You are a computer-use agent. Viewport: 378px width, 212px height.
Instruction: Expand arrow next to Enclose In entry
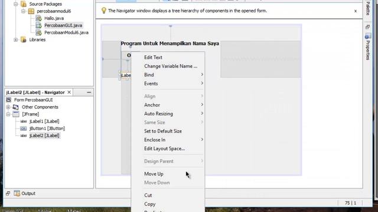[x=202, y=140]
